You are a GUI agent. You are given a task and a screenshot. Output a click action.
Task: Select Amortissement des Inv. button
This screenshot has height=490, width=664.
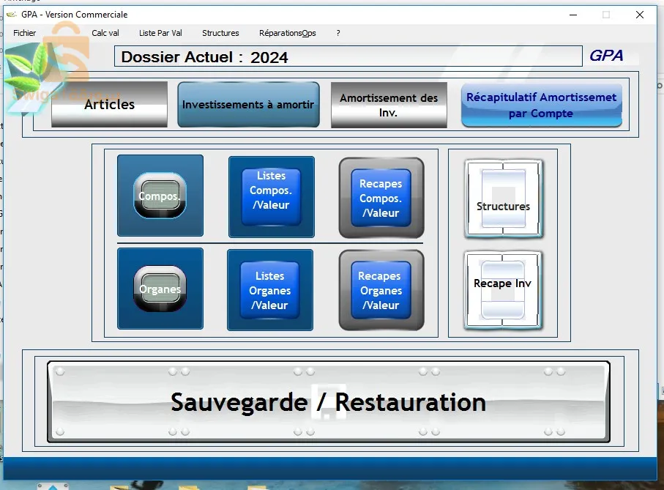pyautogui.click(x=389, y=105)
